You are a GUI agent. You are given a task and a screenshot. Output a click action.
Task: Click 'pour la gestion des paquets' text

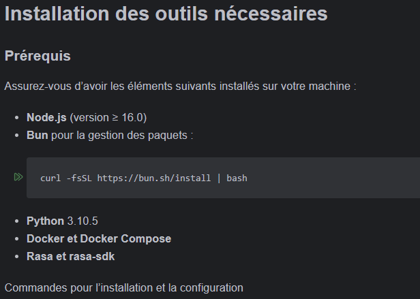point(122,135)
